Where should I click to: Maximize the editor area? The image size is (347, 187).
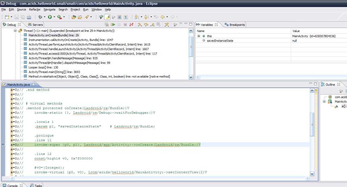[315, 84]
